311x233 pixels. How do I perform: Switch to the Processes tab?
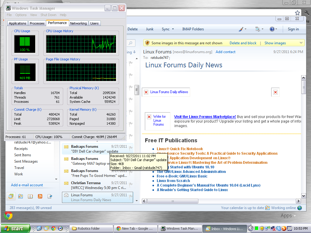click(x=37, y=23)
